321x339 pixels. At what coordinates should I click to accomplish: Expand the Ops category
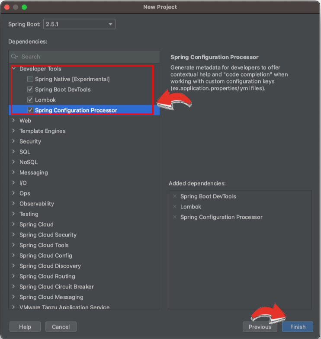(x=14, y=193)
